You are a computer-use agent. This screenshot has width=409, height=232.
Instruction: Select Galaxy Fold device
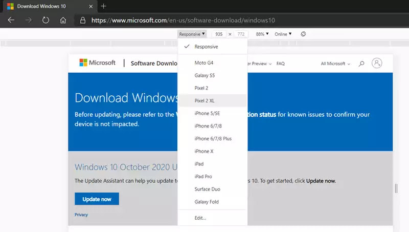212,202
